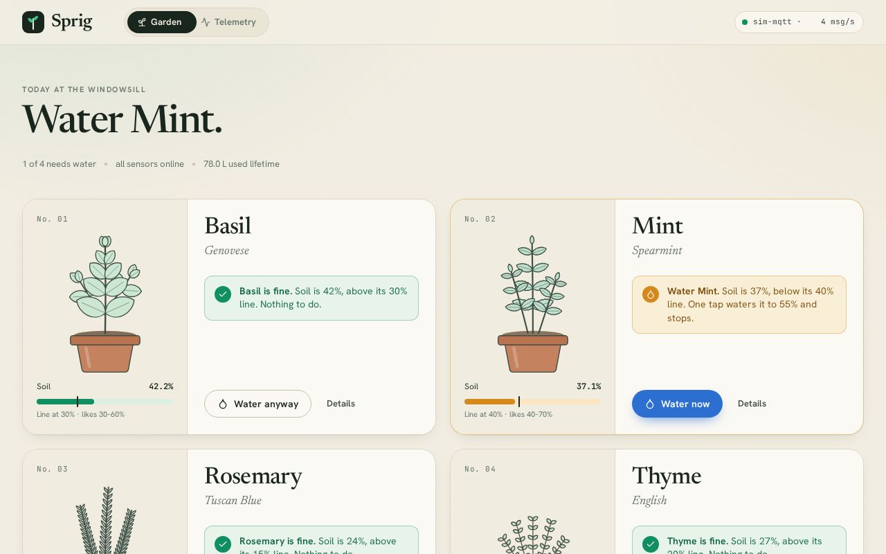
Task: Click "all sensors online" text
Action: point(150,164)
